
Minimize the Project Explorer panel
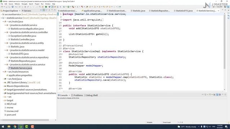(52, 10)
